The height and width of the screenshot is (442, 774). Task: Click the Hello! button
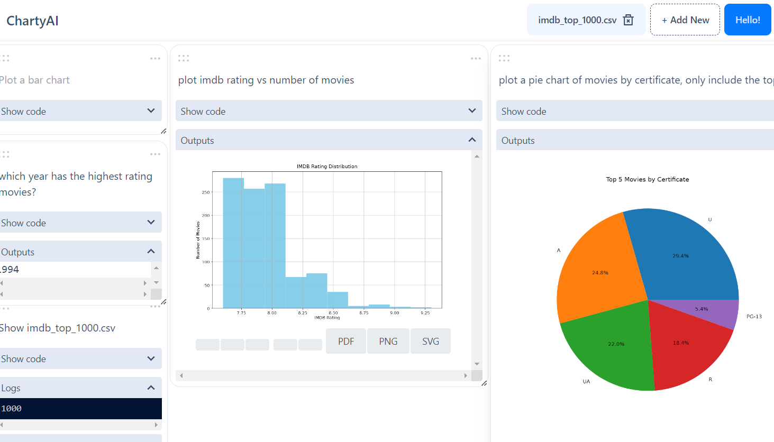[748, 20]
